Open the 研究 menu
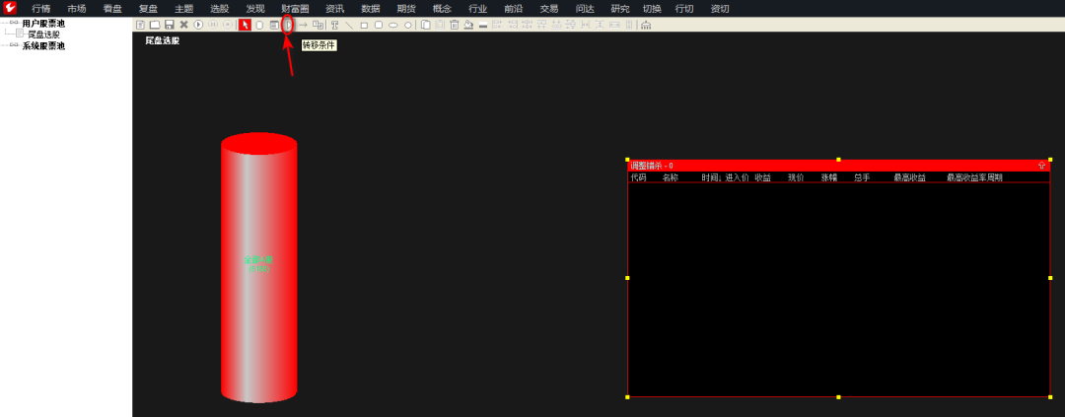 (619, 9)
